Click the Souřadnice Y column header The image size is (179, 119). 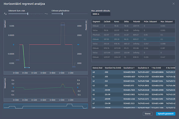[130, 68]
